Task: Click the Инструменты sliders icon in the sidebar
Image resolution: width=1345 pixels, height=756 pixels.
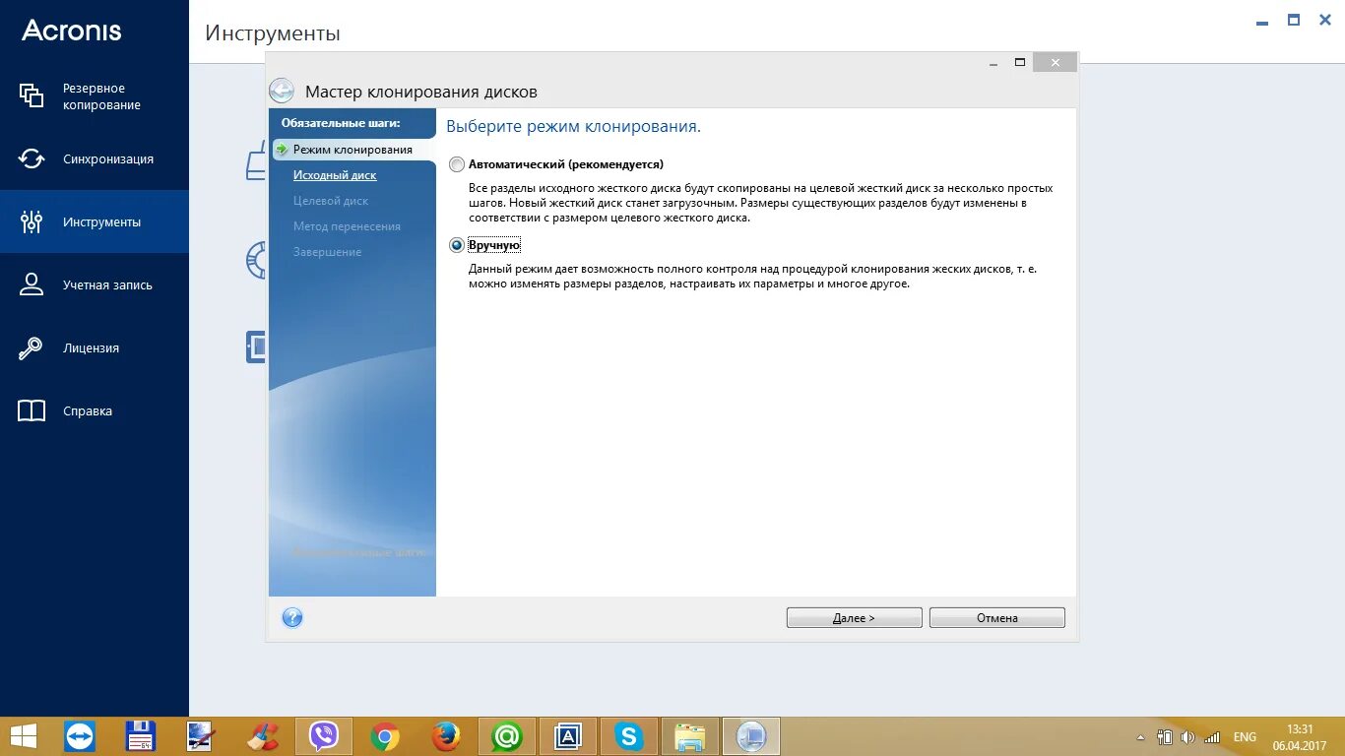Action: click(x=32, y=221)
